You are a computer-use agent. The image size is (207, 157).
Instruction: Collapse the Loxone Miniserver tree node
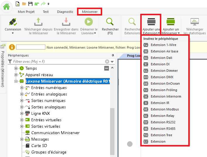pos(16,81)
